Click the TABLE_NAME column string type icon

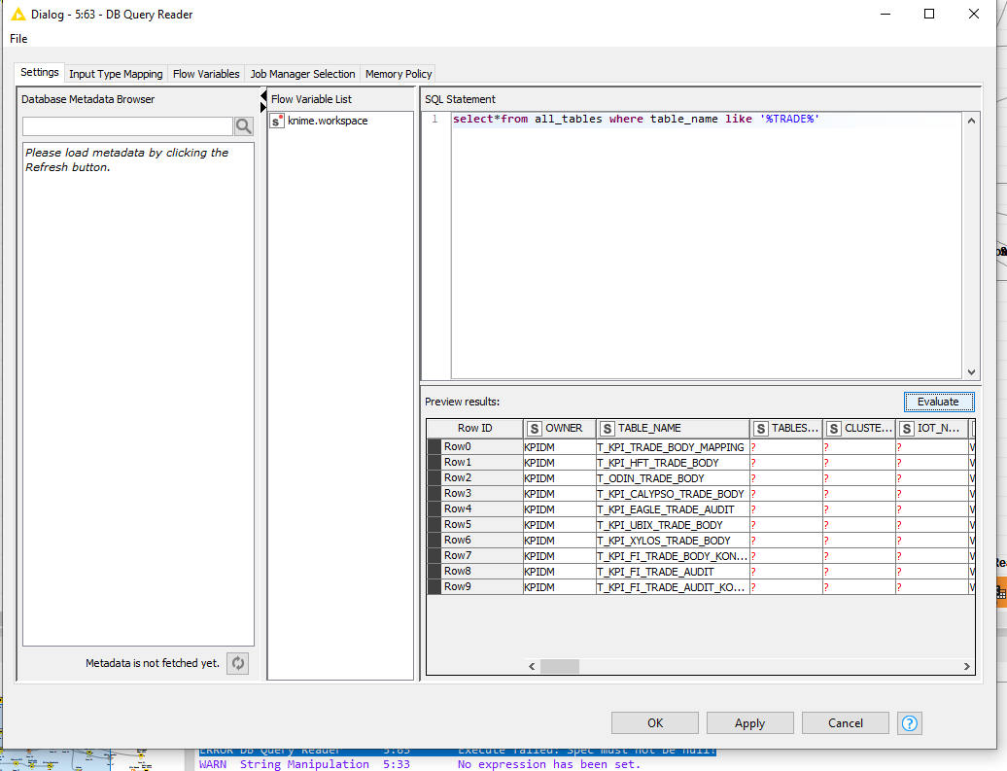[x=607, y=429]
